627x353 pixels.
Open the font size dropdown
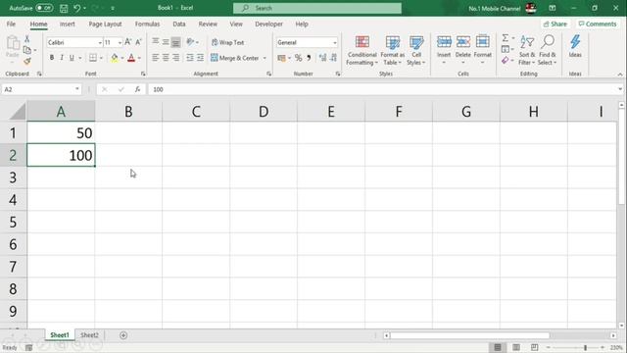pyautogui.click(x=120, y=42)
